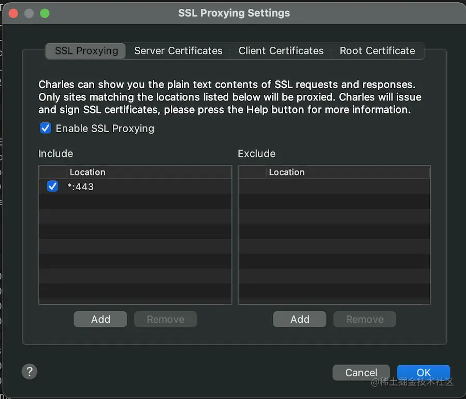The height and width of the screenshot is (399, 466).
Task: Uncheck the *:443 location checkbox
Action: 53,187
